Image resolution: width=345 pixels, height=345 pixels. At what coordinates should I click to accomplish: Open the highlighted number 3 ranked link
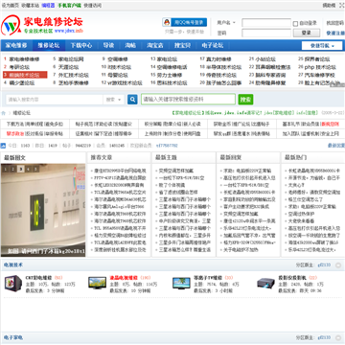click(25, 75)
